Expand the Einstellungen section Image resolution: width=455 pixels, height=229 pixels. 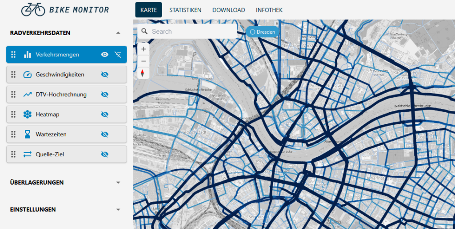point(118,209)
